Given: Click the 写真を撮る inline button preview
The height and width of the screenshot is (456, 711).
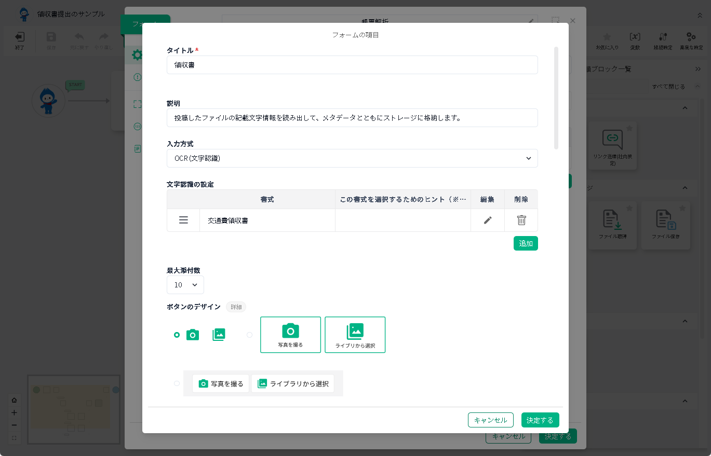Looking at the screenshot, I should [221, 384].
